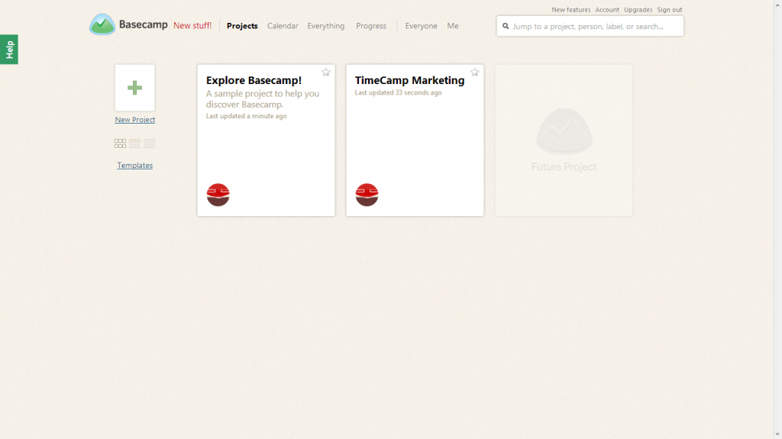Open the TimeCamp Marketing project title
The height and width of the screenshot is (439, 782).
click(410, 80)
